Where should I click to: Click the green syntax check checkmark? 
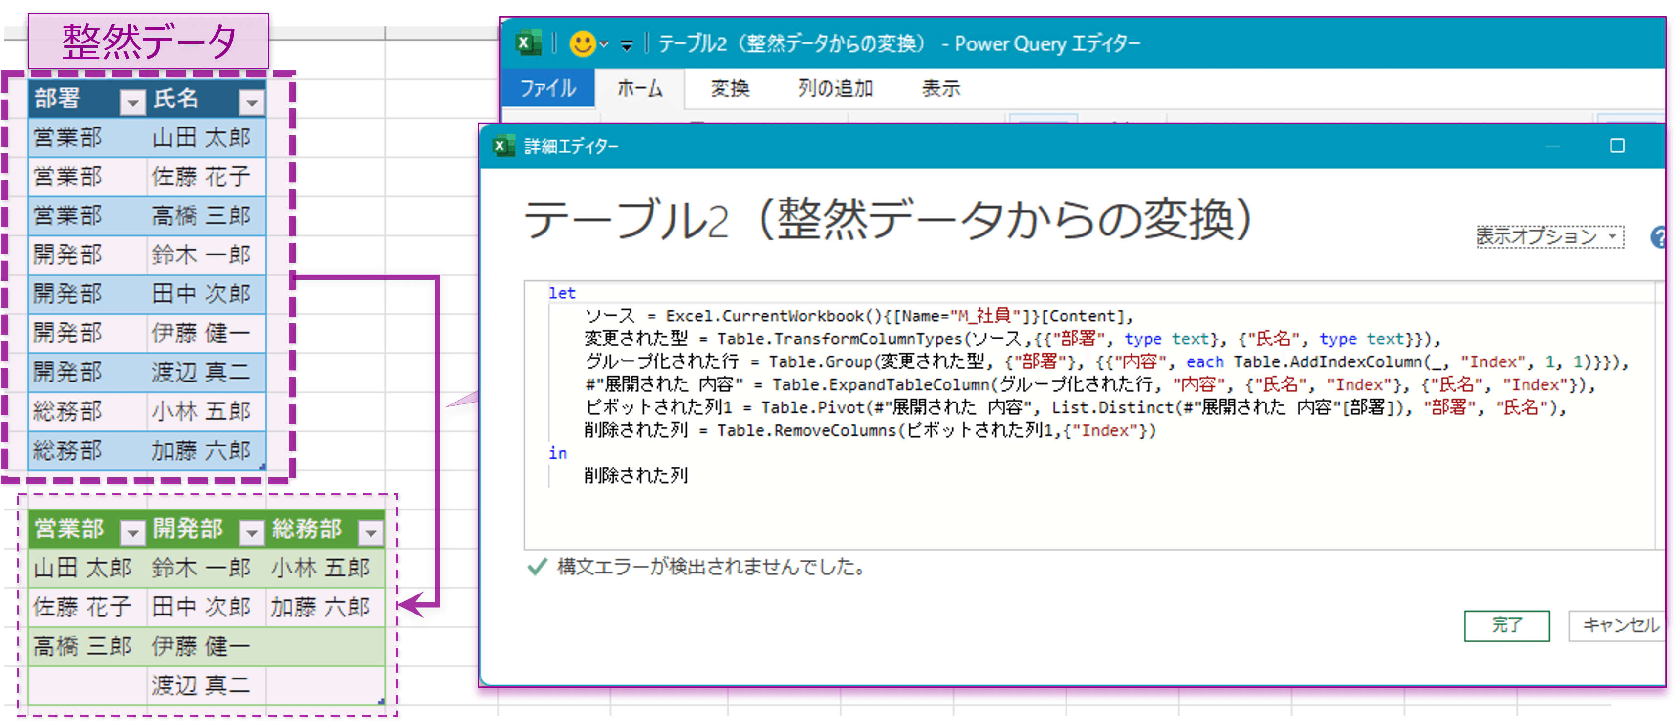coord(536,567)
